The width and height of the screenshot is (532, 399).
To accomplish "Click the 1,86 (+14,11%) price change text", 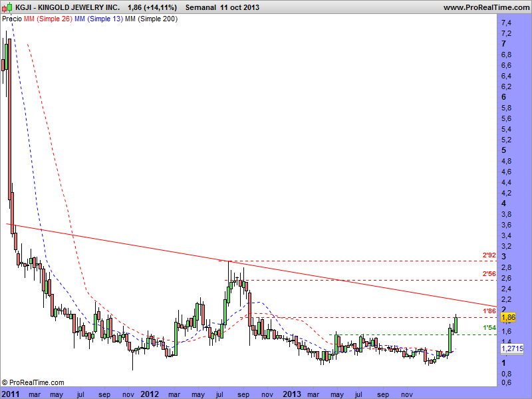I will [x=152, y=7].
